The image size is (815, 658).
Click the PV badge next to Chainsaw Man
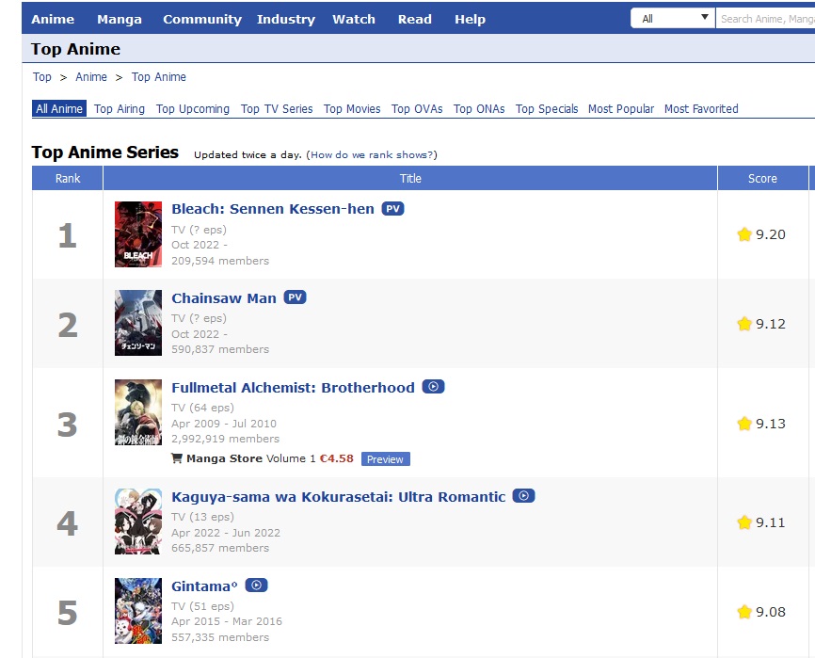pyautogui.click(x=295, y=297)
